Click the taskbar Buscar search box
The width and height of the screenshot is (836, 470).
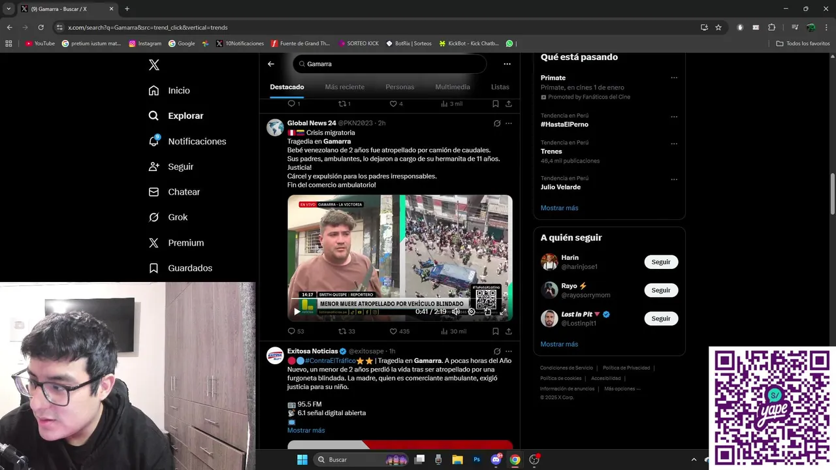click(361, 460)
